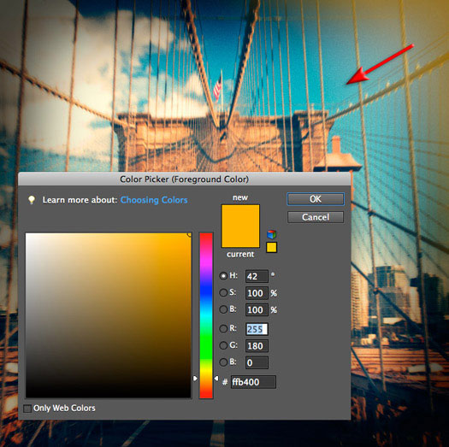Image resolution: width=449 pixels, height=447 pixels.
Task: Click the S percent field showing 100
Action: (x=257, y=293)
